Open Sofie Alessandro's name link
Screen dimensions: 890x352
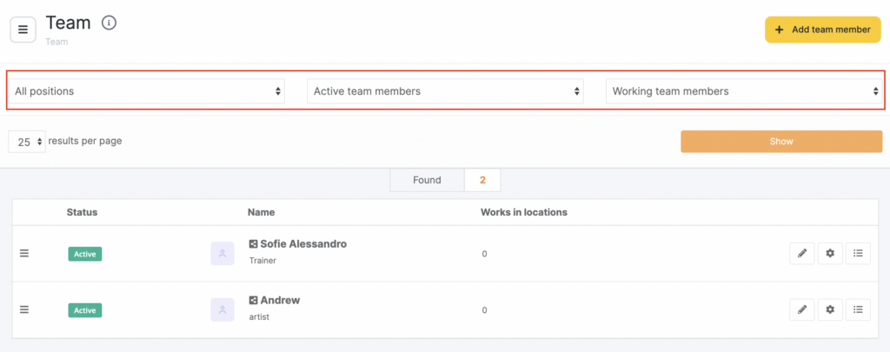303,244
